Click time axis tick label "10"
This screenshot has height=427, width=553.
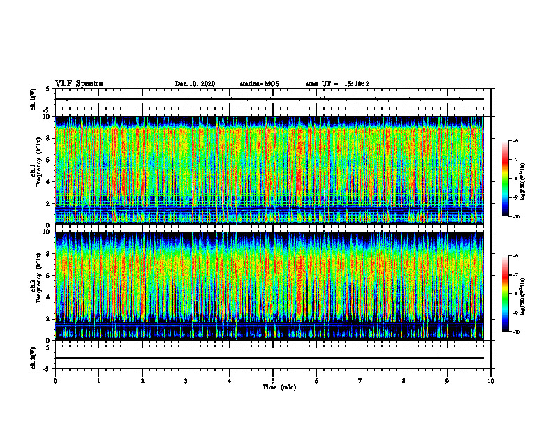[491, 381]
